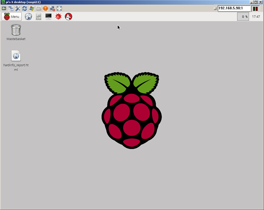Select the Wastebasket desktop icon
264x210 pixels.
coord(16,32)
